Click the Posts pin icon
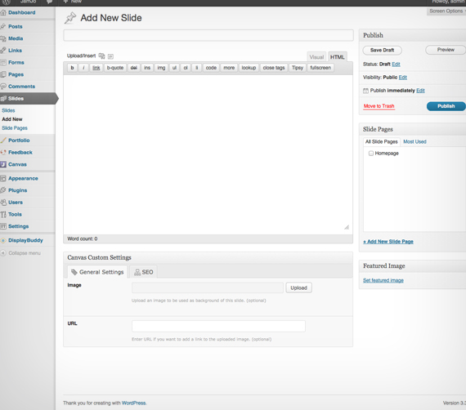 click(x=3, y=26)
